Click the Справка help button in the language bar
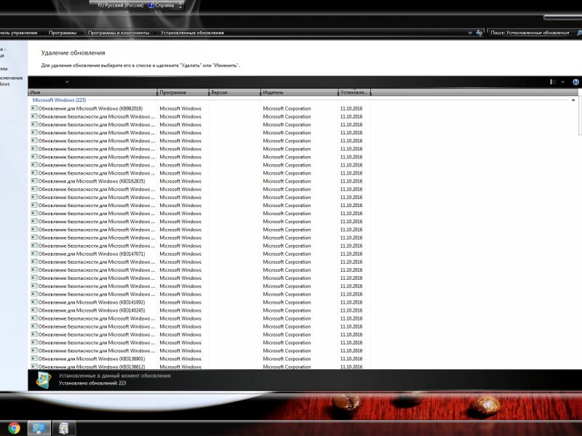 click(161, 6)
